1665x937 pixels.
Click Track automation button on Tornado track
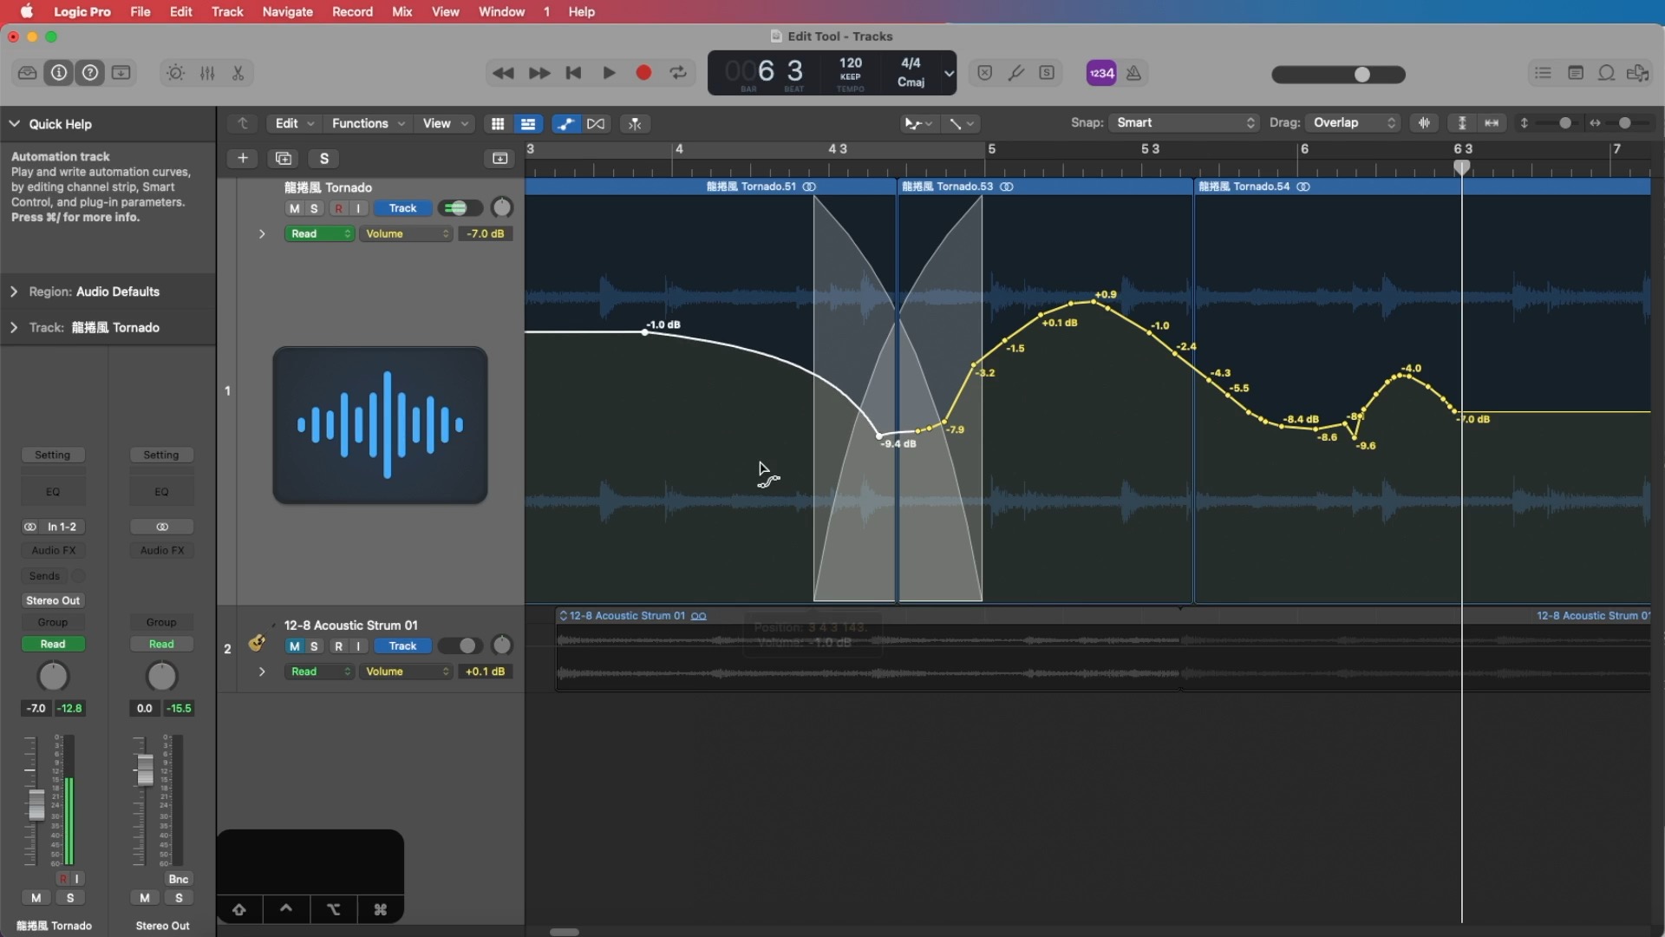click(x=402, y=208)
